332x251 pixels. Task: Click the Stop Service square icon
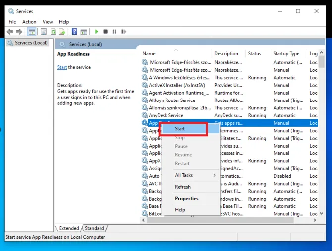coord(106,32)
